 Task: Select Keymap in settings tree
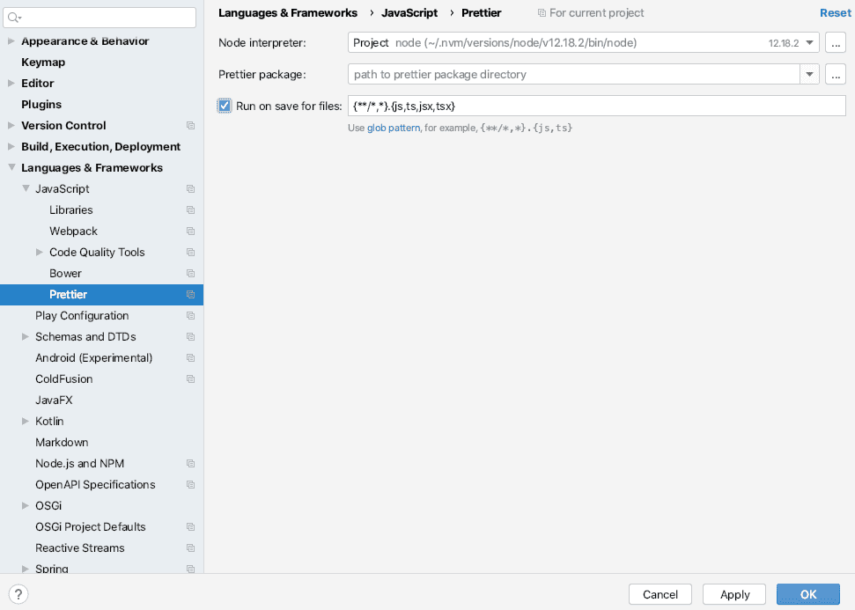click(x=43, y=62)
